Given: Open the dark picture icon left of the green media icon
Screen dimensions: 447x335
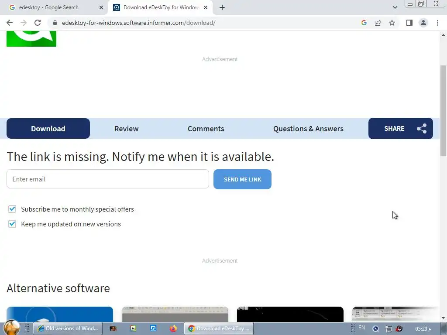Looking at the screenshot, I should coord(113,328).
